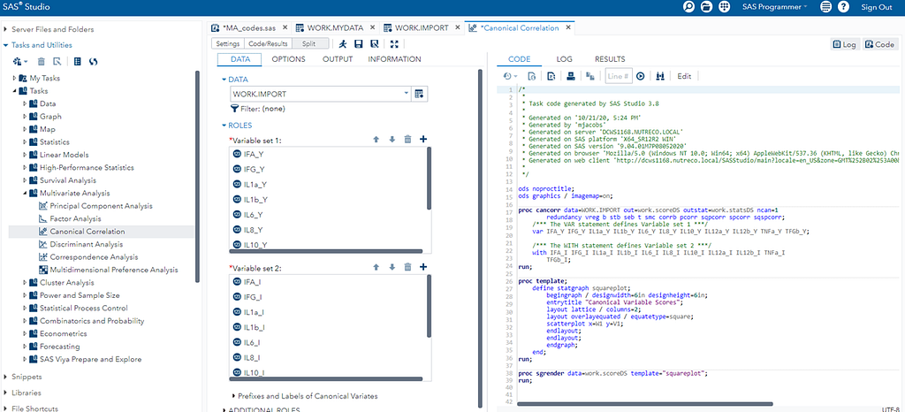Click the Line # input field

[619, 76]
